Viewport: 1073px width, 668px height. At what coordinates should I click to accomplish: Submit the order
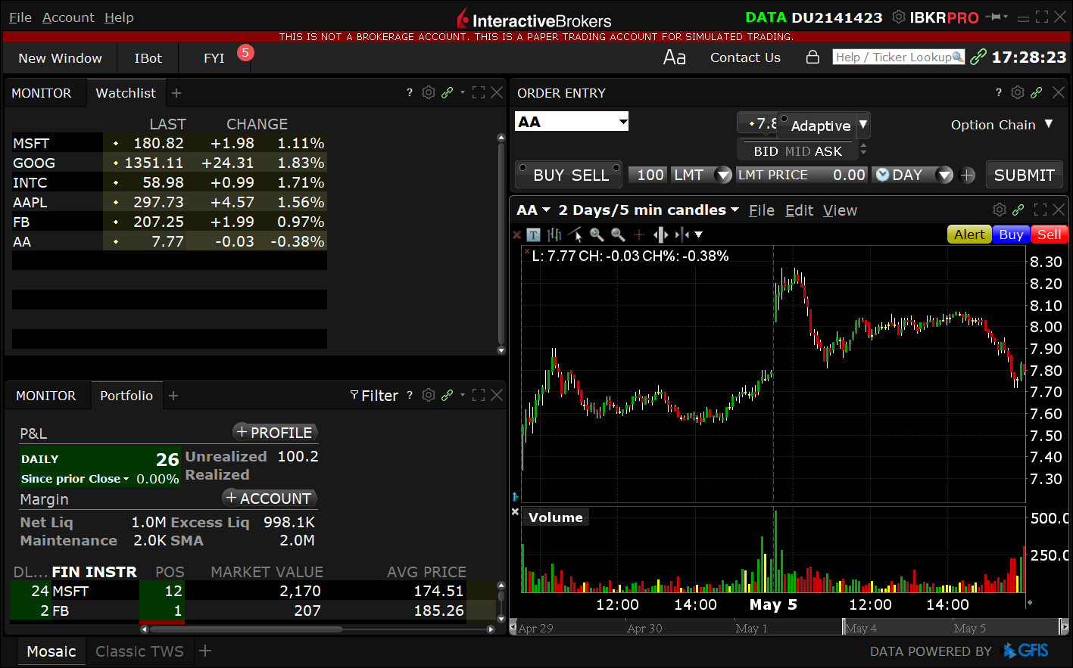tap(1025, 175)
